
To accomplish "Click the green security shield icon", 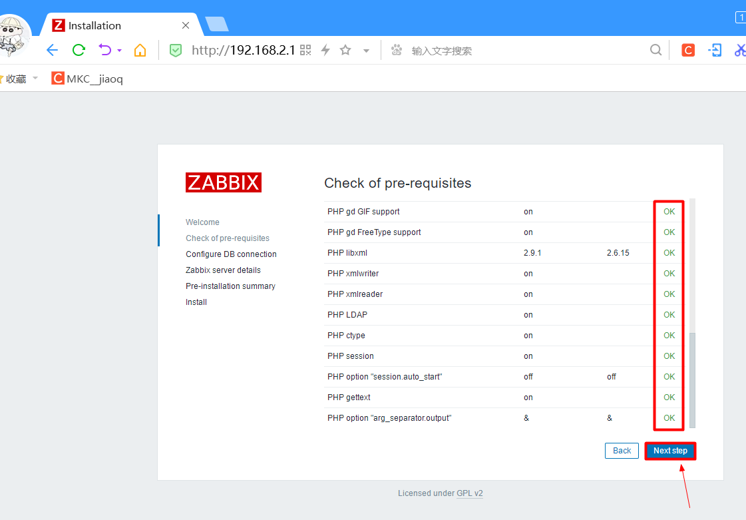I will 176,51.
